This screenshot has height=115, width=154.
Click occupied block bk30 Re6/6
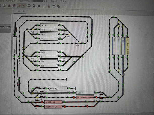(x=53, y=102)
